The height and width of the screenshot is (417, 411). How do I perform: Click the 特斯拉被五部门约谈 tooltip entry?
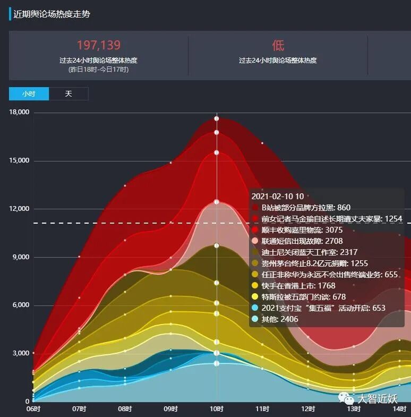point(299,297)
